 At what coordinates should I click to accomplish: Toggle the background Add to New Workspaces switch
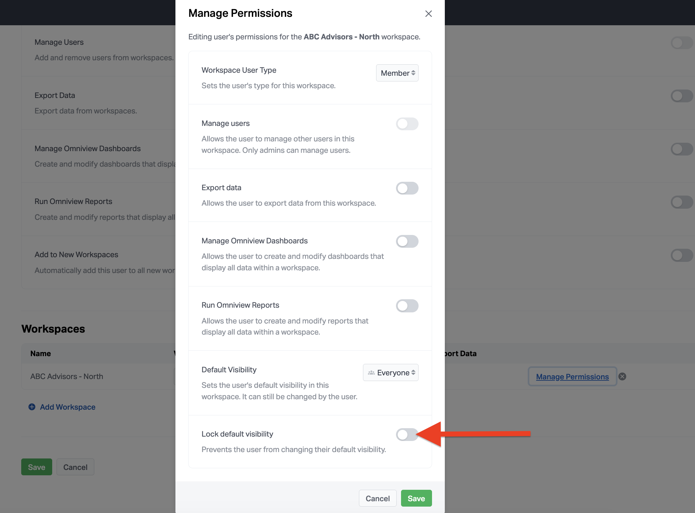[x=682, y=255]
